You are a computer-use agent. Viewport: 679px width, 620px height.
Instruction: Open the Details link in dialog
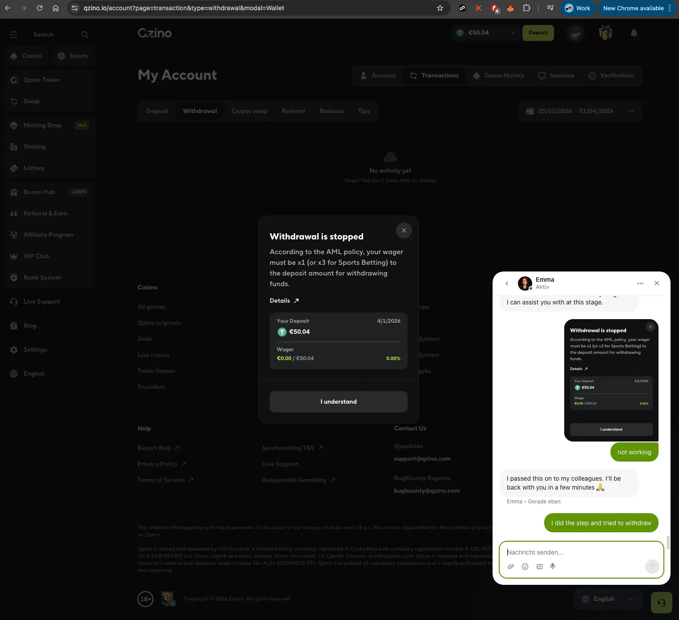(284, 301)
